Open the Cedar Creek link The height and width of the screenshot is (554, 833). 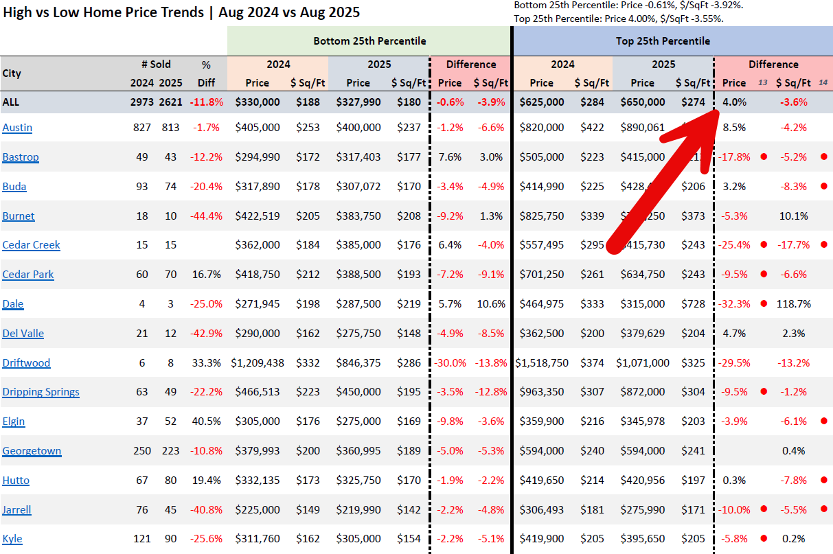[31, 245]
